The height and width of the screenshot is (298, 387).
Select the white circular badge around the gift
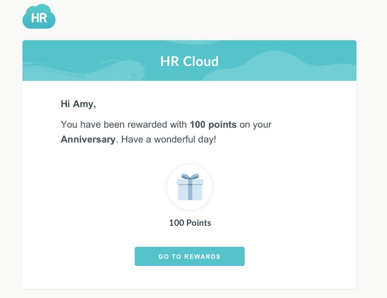pos(190,187)
